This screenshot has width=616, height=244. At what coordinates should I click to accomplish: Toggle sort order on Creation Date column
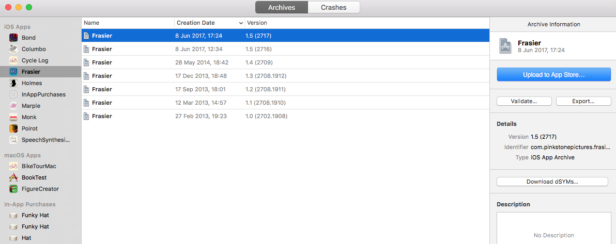coord(209,23)
